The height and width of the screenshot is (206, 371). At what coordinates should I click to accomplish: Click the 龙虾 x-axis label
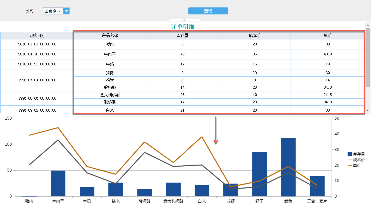click(x=231, y=201)
